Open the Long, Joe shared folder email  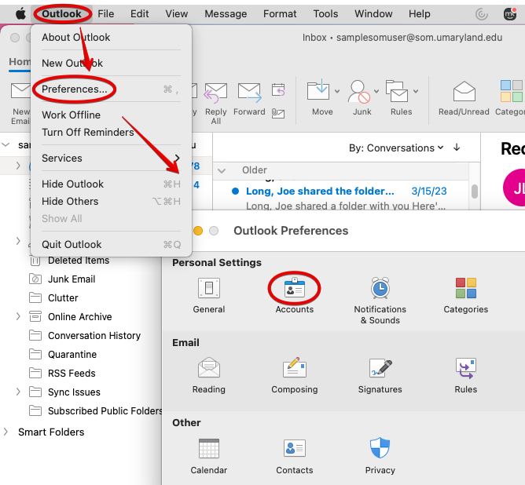(x=320, y=191)
